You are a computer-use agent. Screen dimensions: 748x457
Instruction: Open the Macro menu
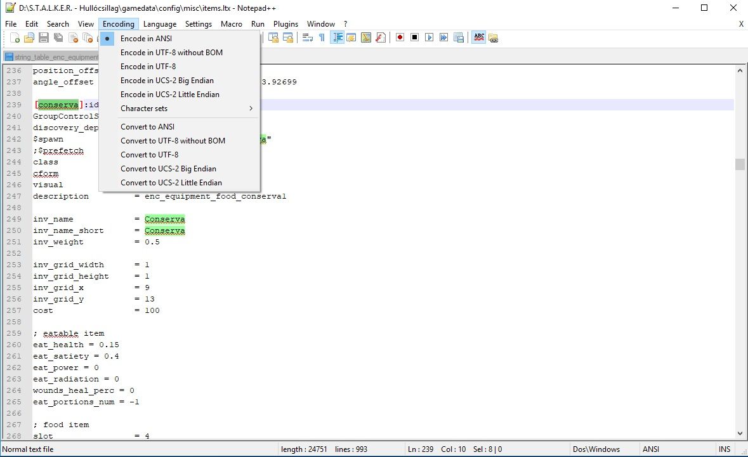pyautogui.click(x=232, y=24)
